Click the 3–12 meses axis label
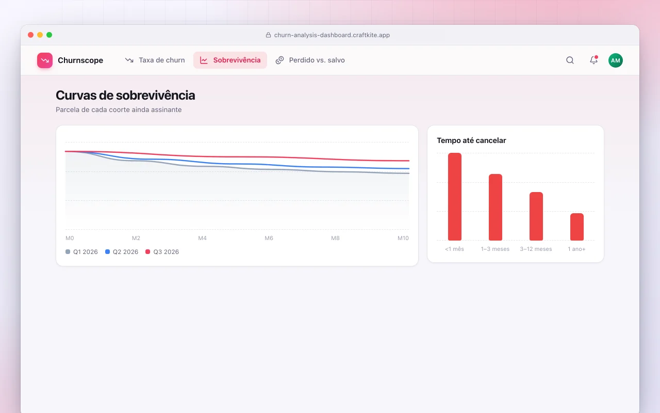The image size is (660, 413). [536, 249]
